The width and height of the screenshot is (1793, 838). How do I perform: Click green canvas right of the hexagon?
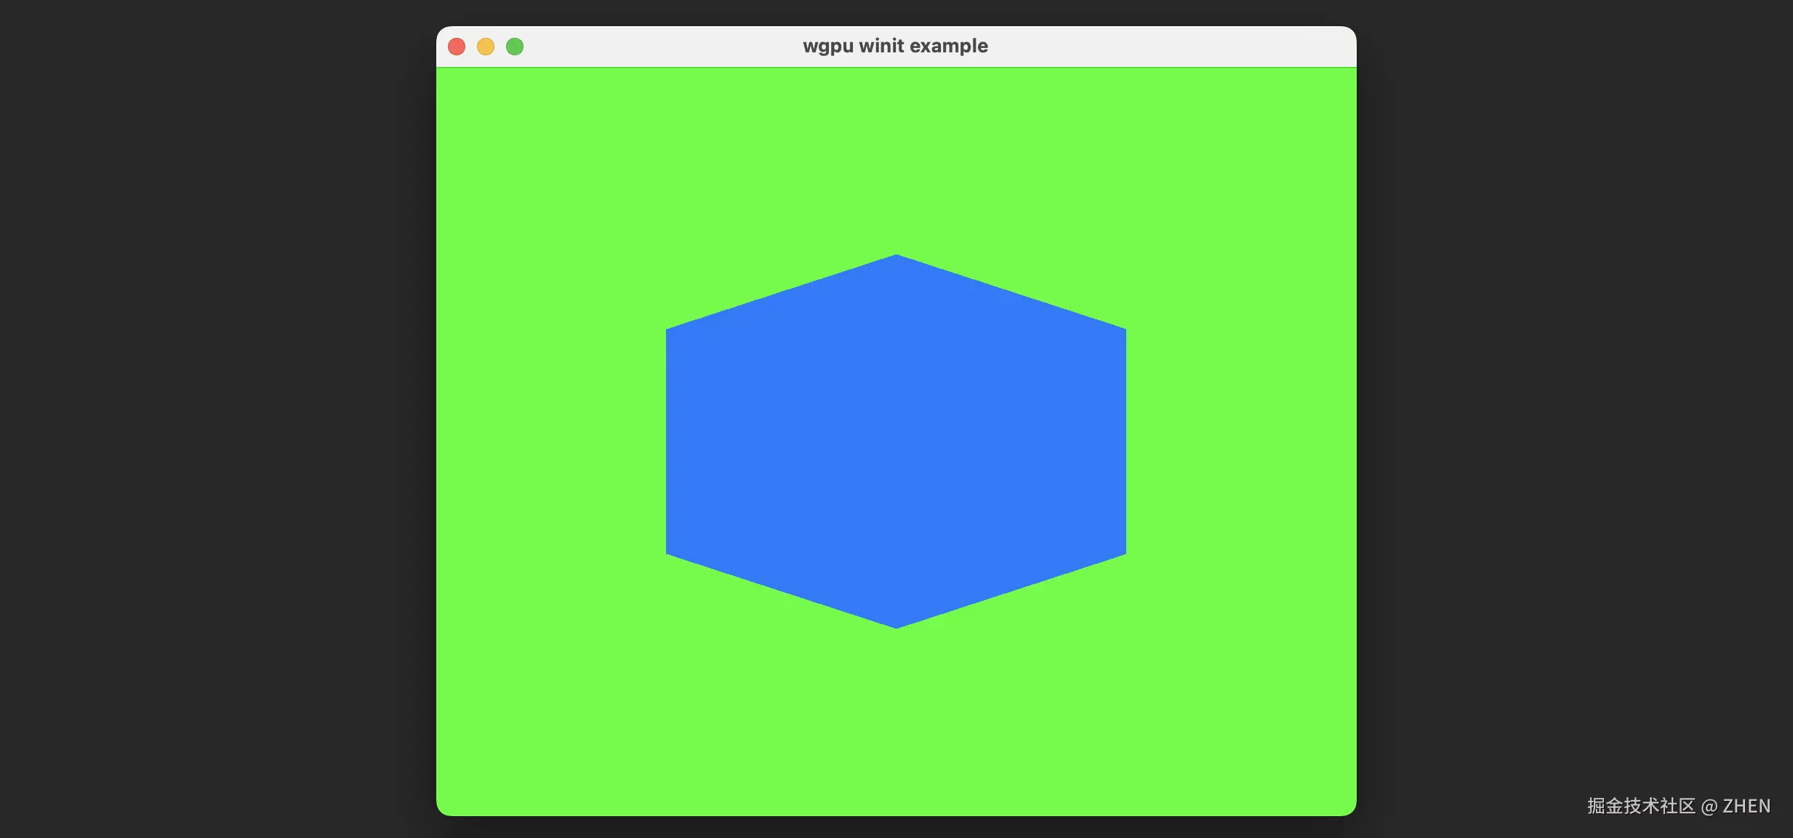1240,442
